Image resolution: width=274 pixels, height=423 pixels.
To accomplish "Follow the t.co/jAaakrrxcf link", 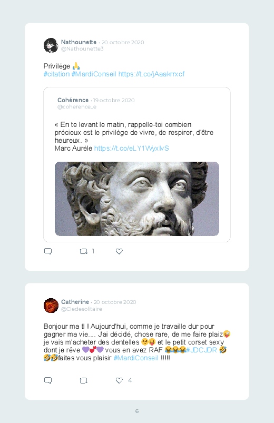I will [x=151, y=74].
